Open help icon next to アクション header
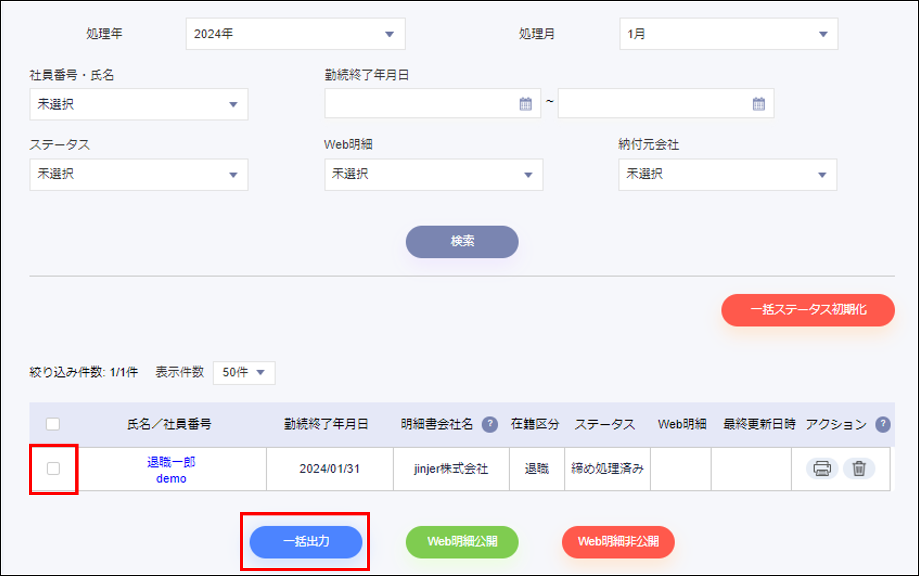 click(882, 424)
